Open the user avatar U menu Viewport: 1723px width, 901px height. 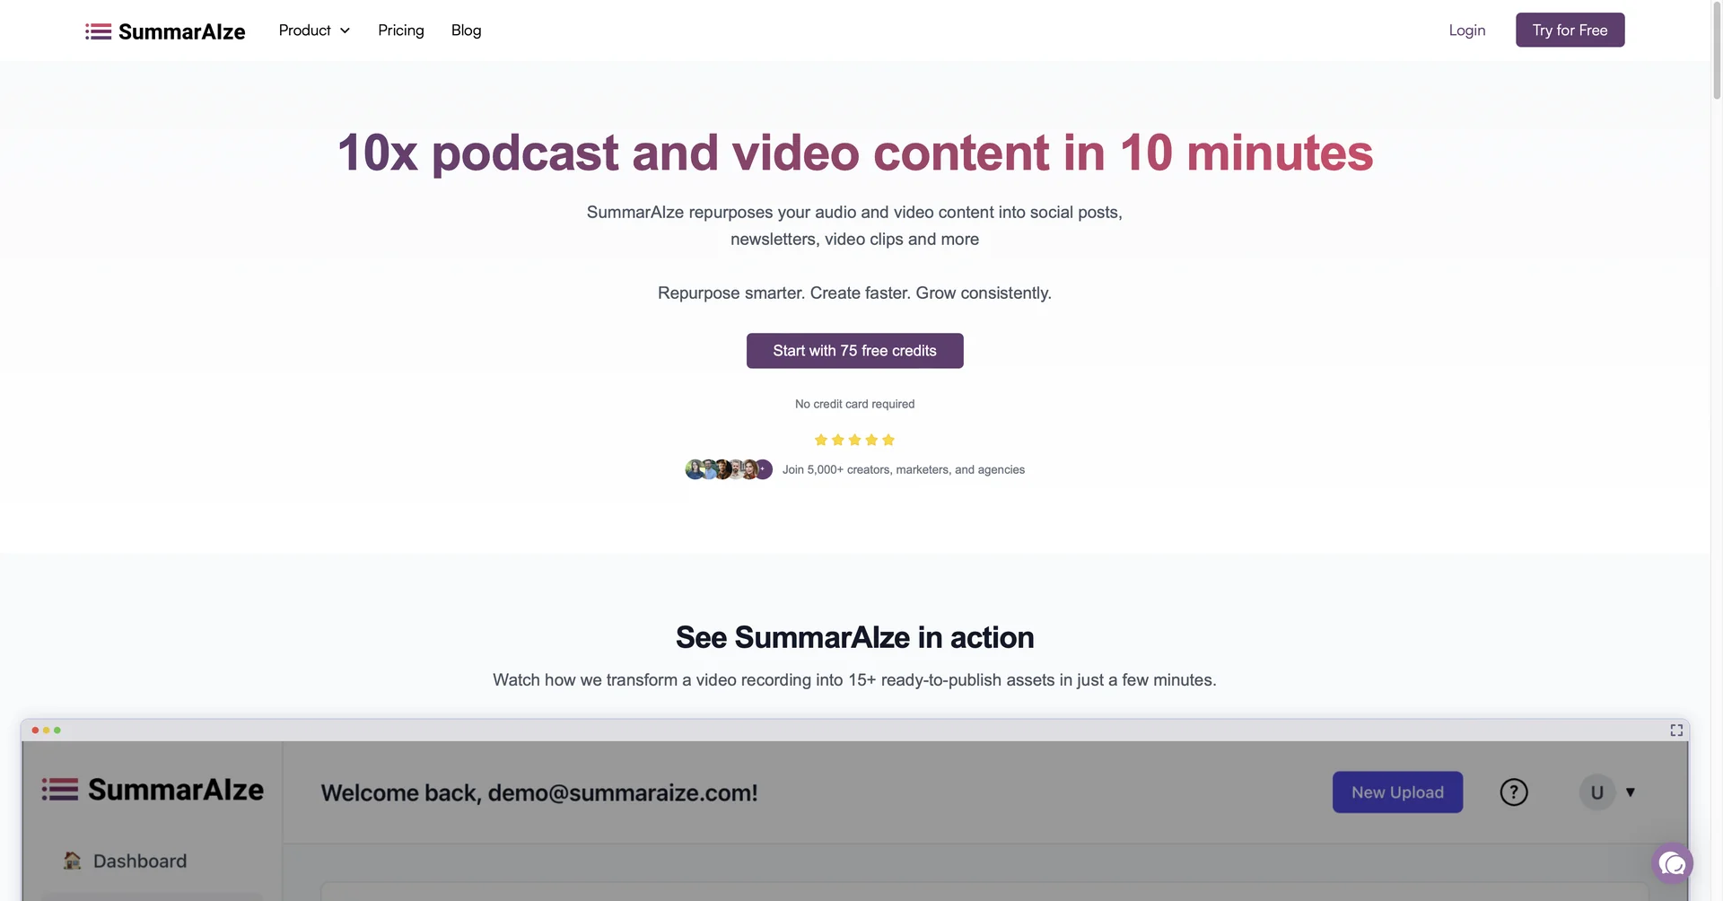click(x=1607, y=792)
